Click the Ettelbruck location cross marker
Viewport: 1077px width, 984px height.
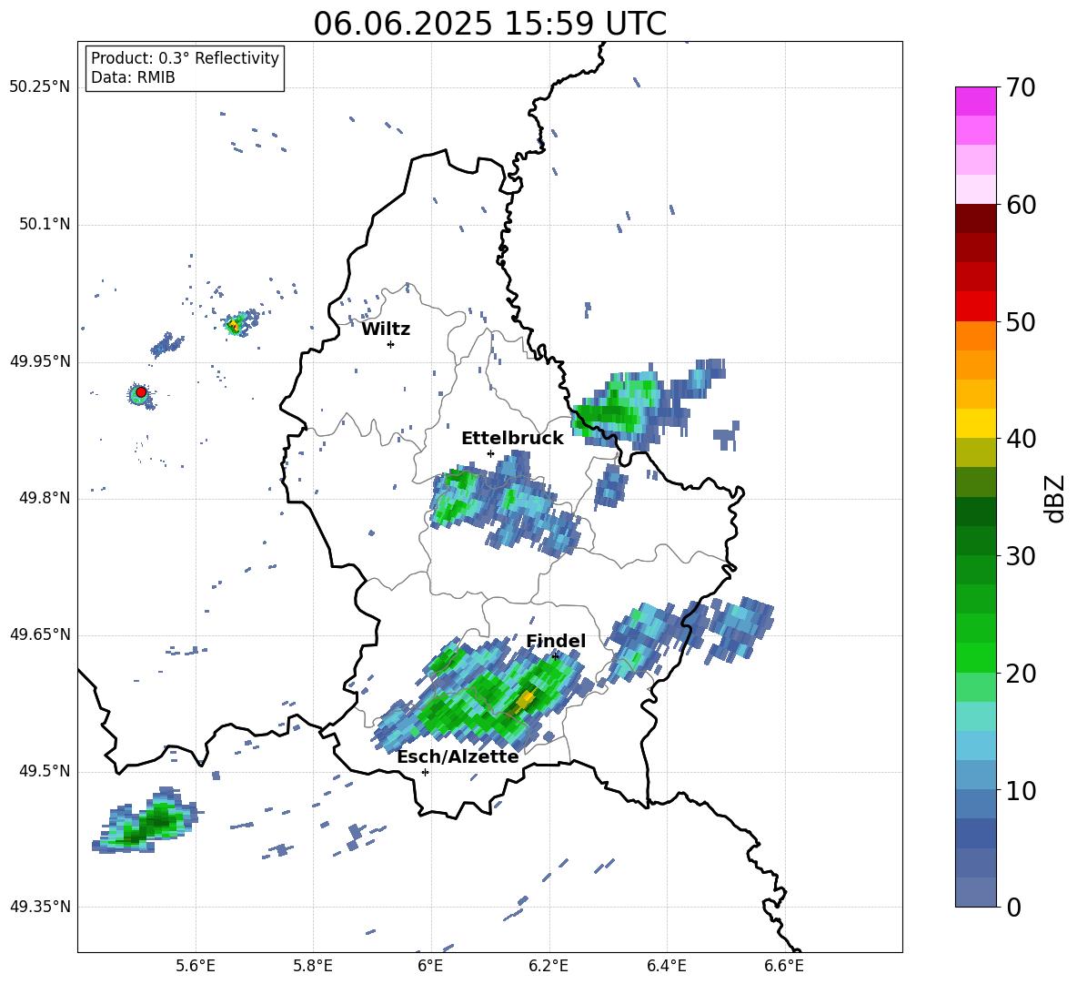490,453
